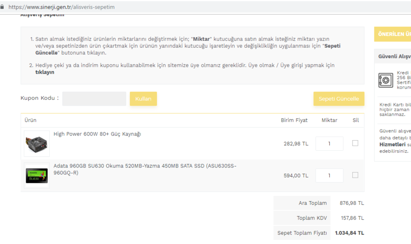Click the sinerji.gen.tr URL in address bar

pyautogui.click(x=61, y=7)
